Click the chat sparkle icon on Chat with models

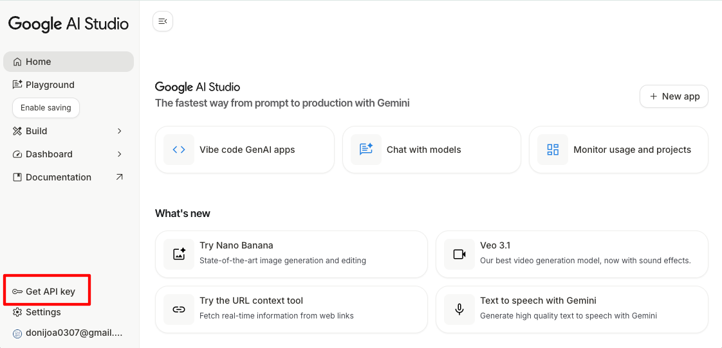point(366,150)
